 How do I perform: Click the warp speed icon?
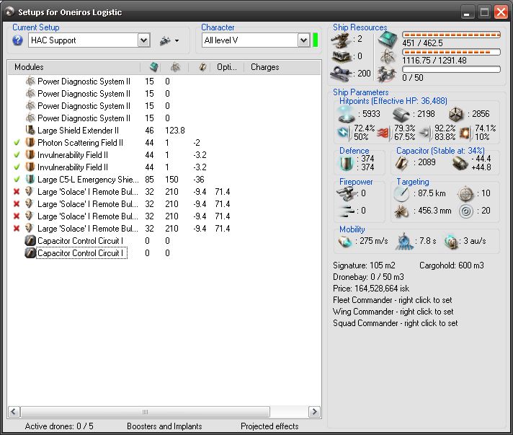point(452,242)
